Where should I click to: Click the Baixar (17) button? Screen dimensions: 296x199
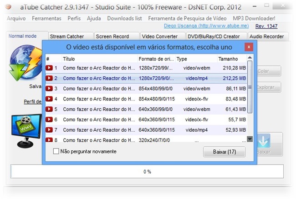click(x=224, y=152)
